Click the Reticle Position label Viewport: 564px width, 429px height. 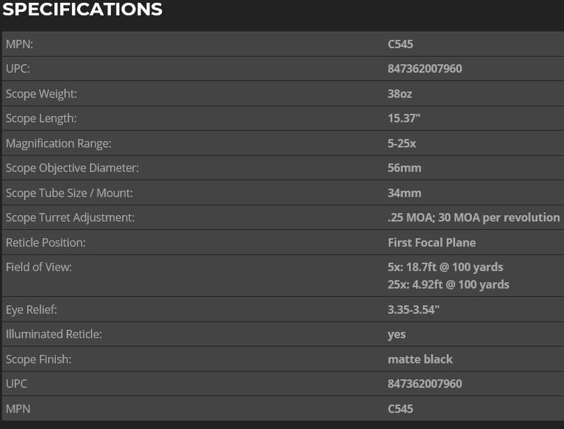[x=45, y=242]
